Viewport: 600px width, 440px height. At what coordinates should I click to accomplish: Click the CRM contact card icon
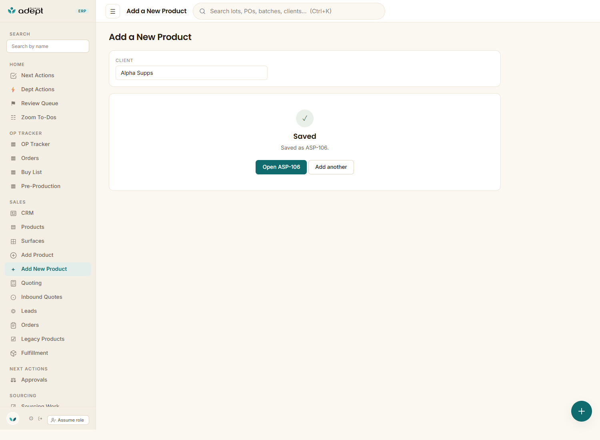pyautogui.click(x=13, y=213)
